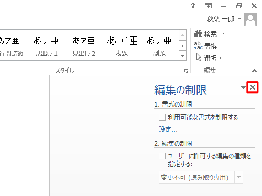Show previous row of styles gallery

tap(182, 36)
